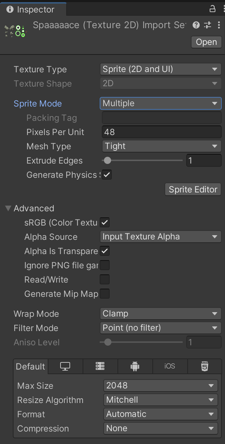Open the Filter Mode dropdown

pyautogui.click(x=161, y=328)
